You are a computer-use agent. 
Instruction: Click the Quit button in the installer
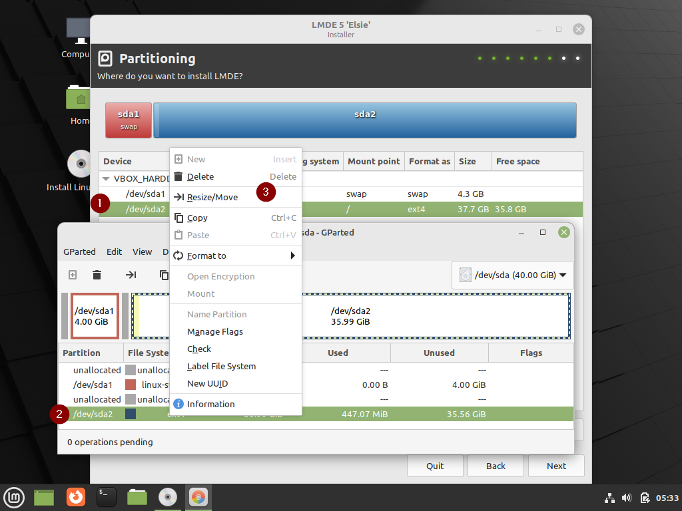[x=435, y=466]
